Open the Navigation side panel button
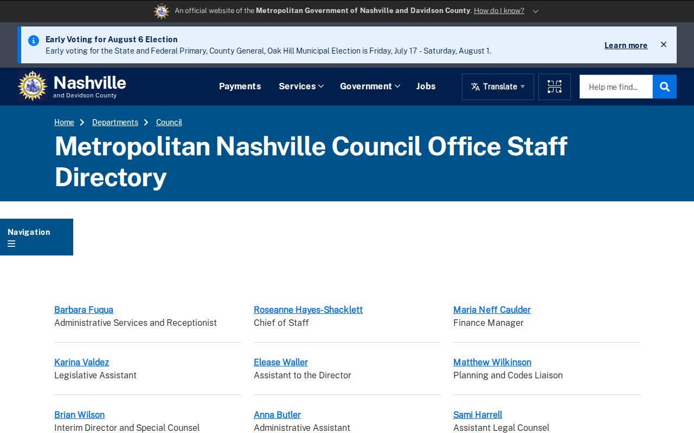 pos(36,237)
